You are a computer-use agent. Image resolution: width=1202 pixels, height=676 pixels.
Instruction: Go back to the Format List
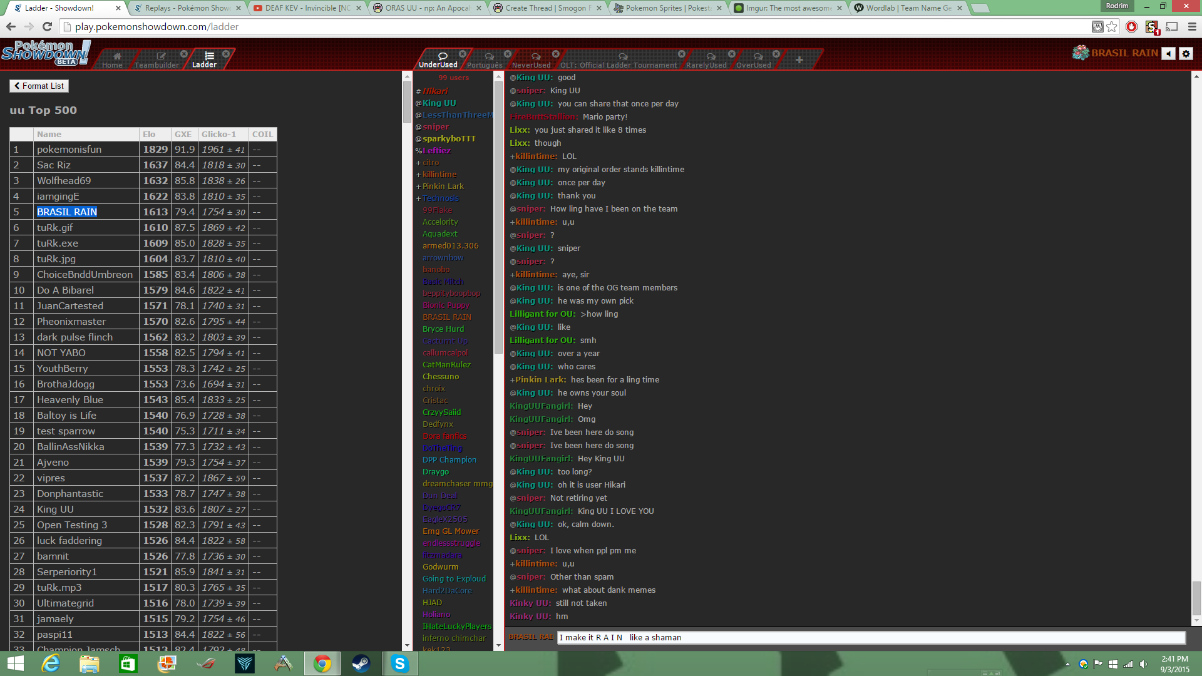pyautogui.click(x=39, y=86)
